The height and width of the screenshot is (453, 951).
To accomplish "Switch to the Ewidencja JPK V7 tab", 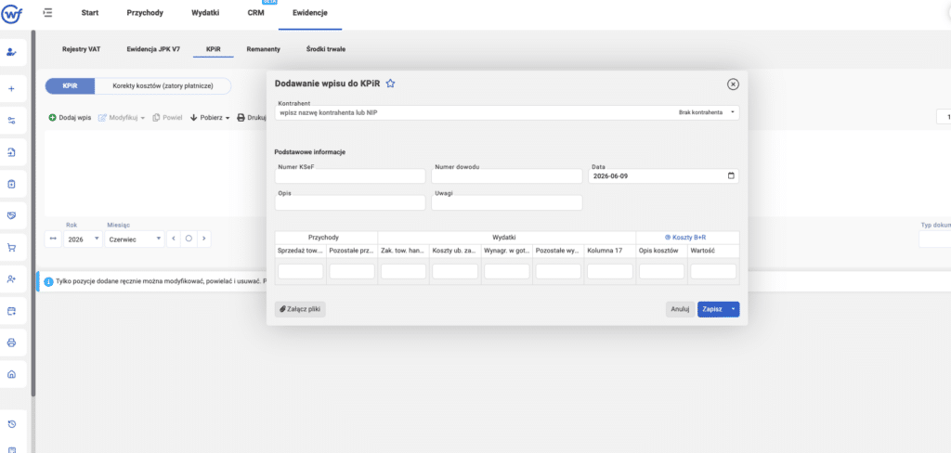I will tap(153, 49).
